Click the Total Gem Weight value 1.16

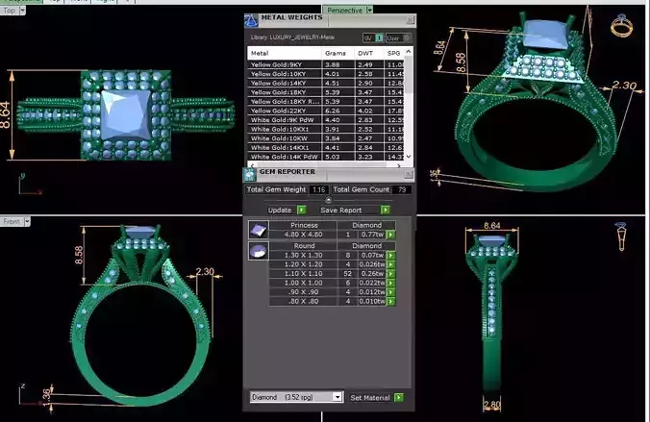click(318, 189)
